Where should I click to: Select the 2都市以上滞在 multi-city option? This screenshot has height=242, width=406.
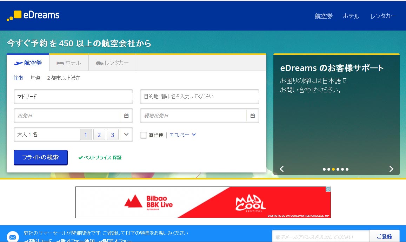click(x=64, y=78)
